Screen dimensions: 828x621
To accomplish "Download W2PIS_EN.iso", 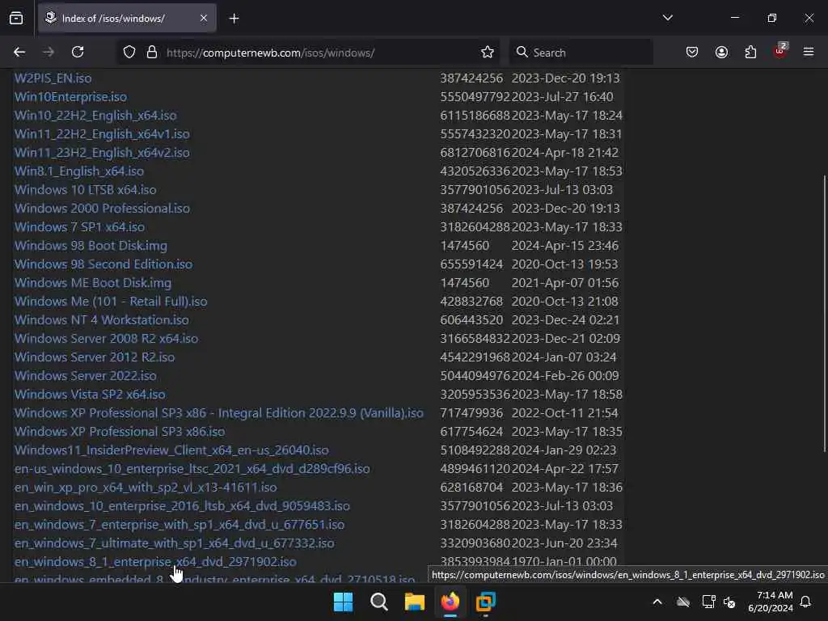I will 53,78.
